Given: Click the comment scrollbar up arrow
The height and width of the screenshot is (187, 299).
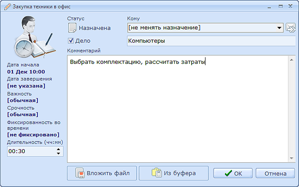Looking at the screenshot, I should coord(291,60).
